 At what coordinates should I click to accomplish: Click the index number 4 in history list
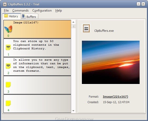8,110
